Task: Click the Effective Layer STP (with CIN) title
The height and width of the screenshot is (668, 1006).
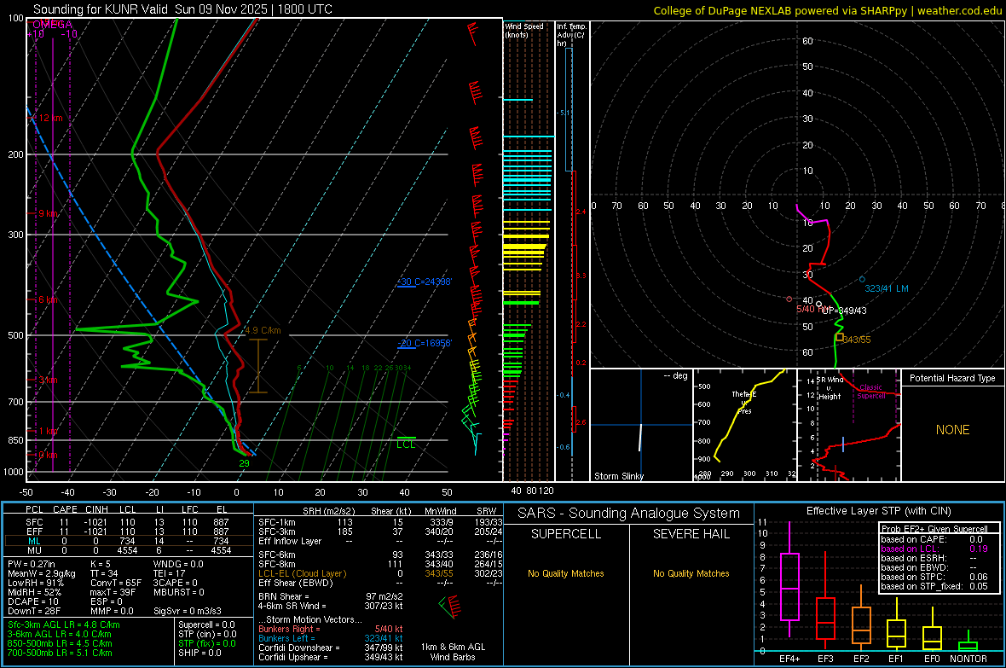Action: (878, 511)
